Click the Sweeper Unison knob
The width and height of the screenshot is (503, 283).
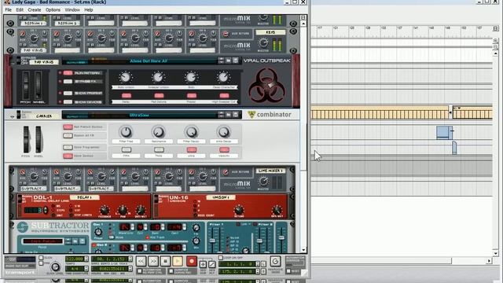pos(158,77)
